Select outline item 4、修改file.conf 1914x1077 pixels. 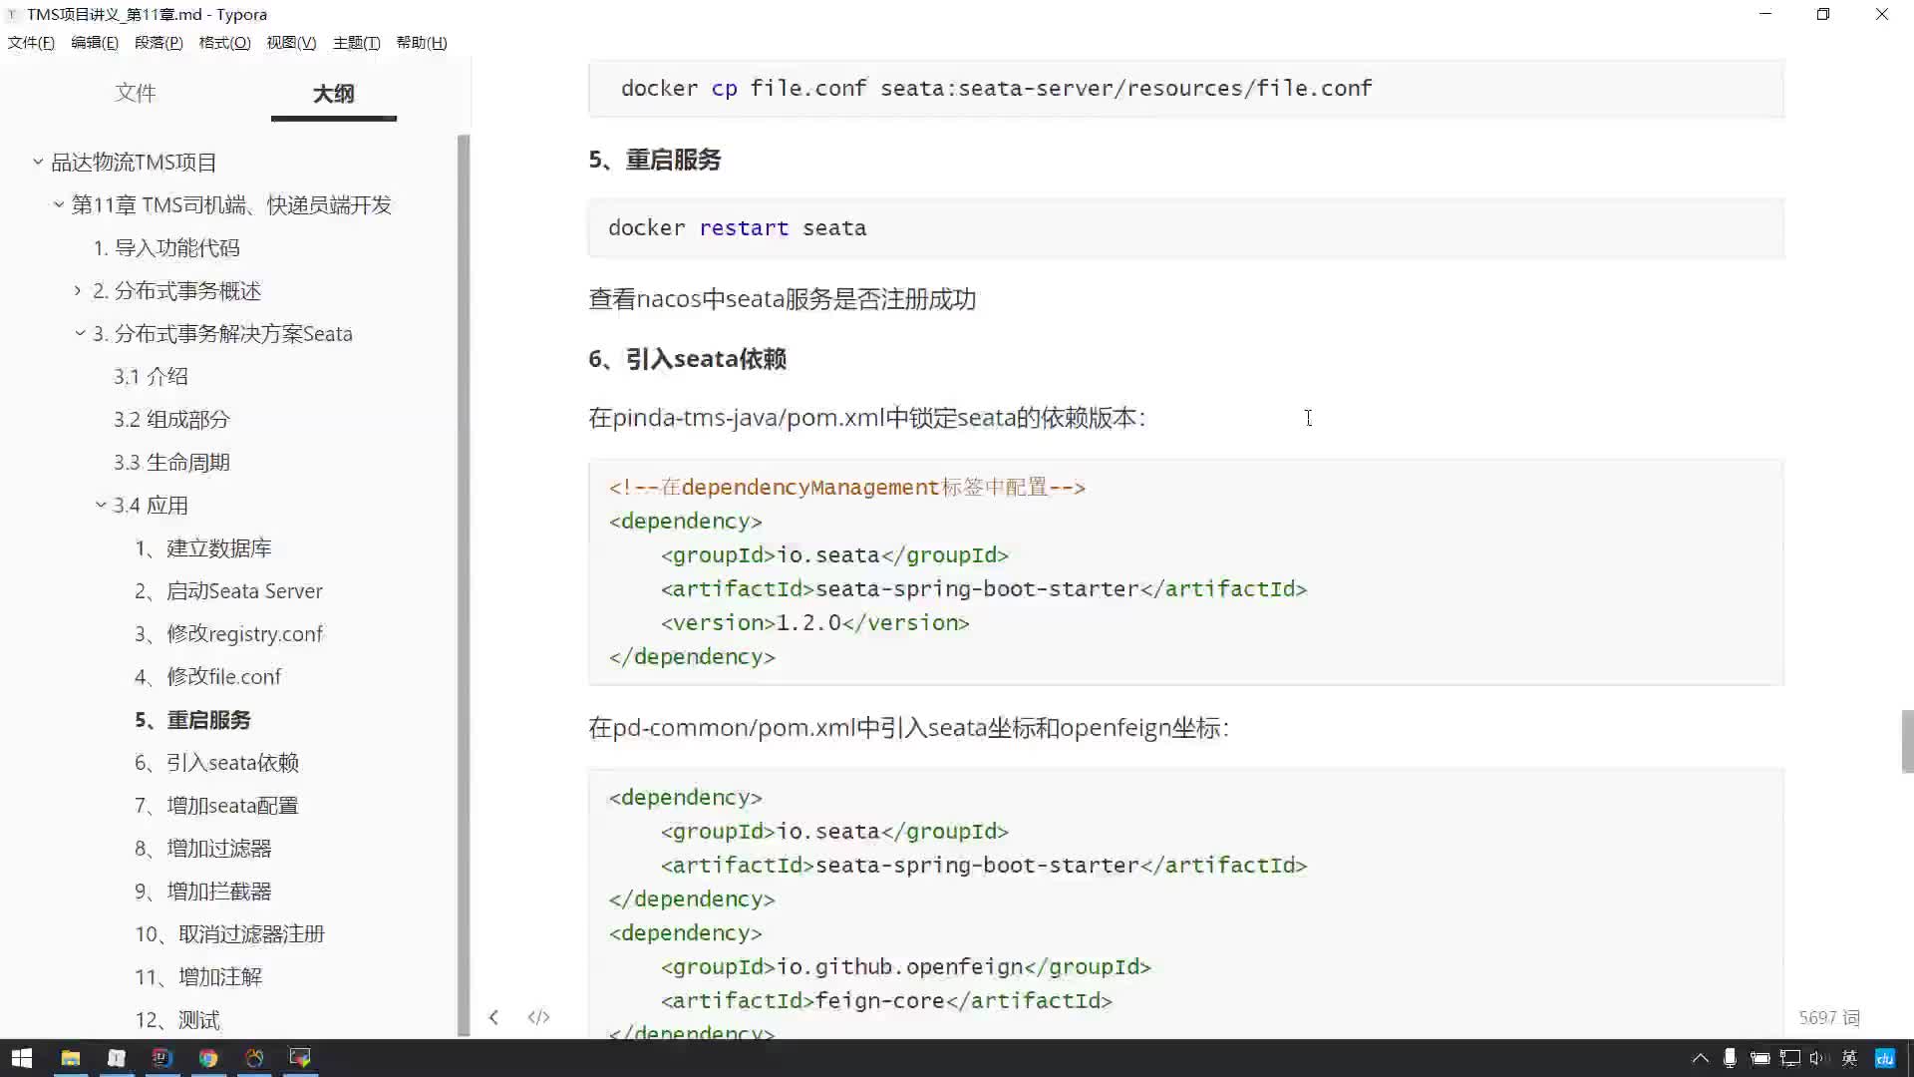tap(208, 676)
